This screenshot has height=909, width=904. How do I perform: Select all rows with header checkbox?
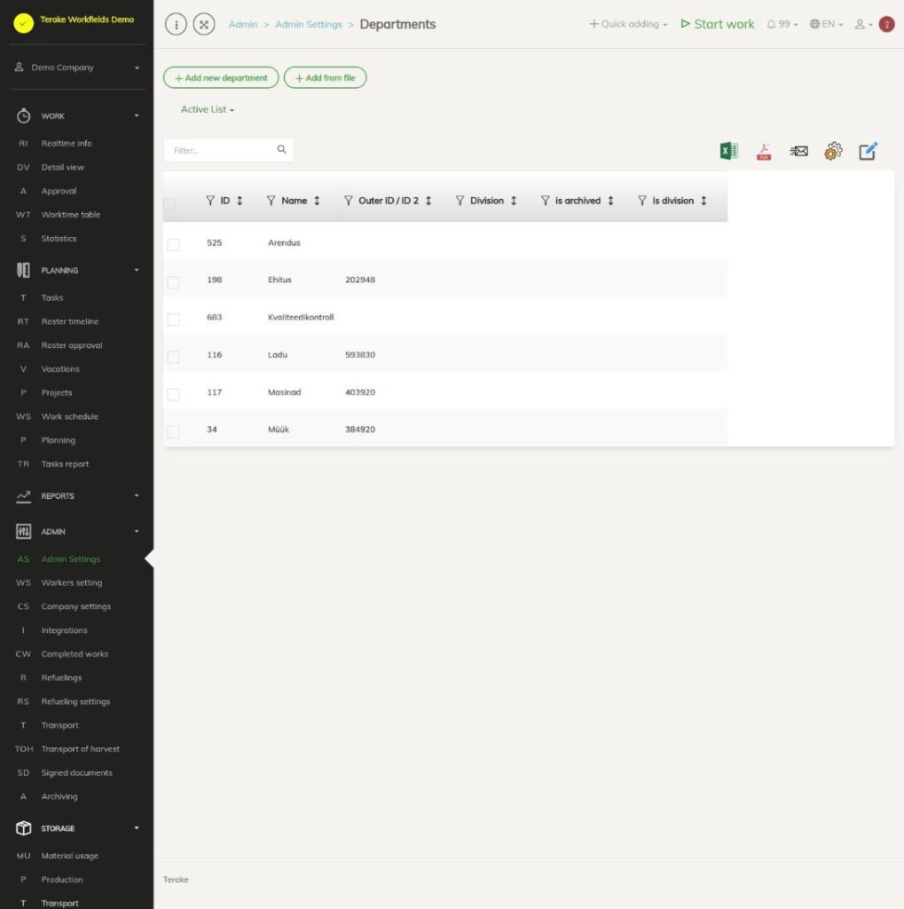click(x=169, y=203)
